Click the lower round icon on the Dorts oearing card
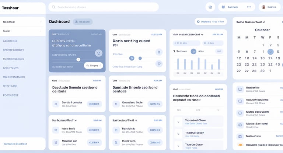The width and height of the screenshot is (283, 153). click(x=159, y=63)
